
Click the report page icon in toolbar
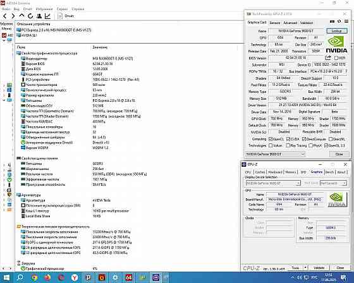click(x=60, y=16)
